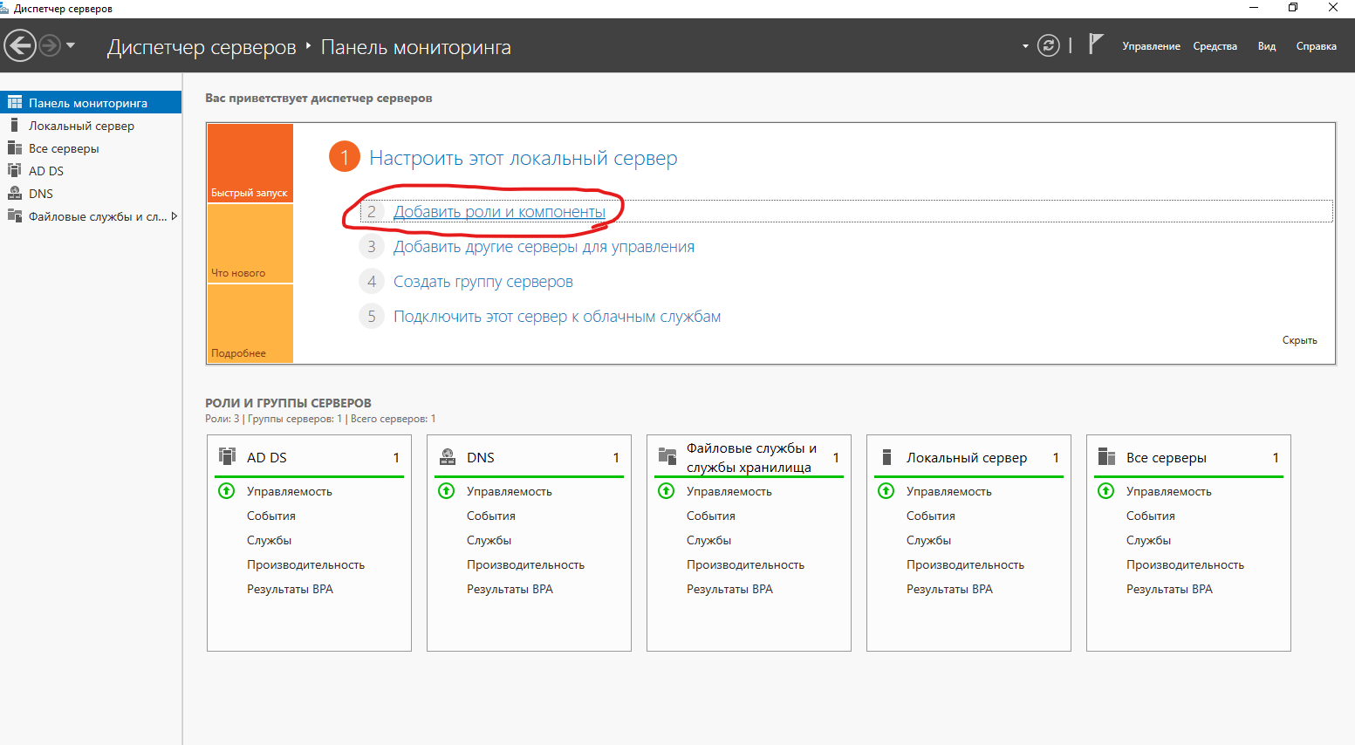Image resolution: width=1355 pixels, height=745 pixels.
Task: Select Файловые службы in the sidebar
Action: (x=91, y=216)
